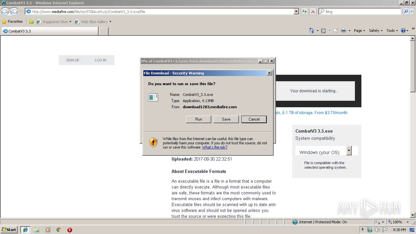Click the Home toolbar icon

click(x=311, y=31)
